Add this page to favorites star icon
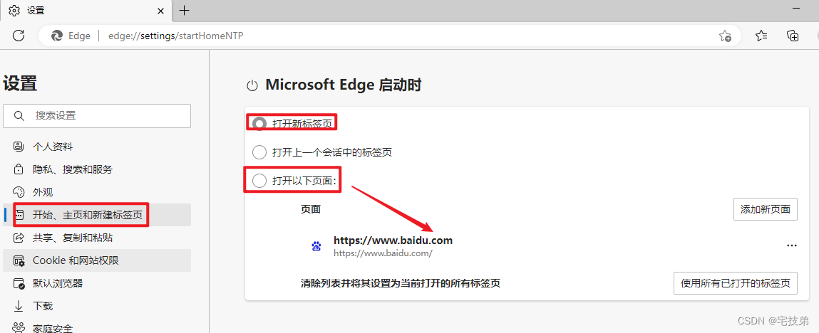The image size is (819, 333). [x=724, y=36]
